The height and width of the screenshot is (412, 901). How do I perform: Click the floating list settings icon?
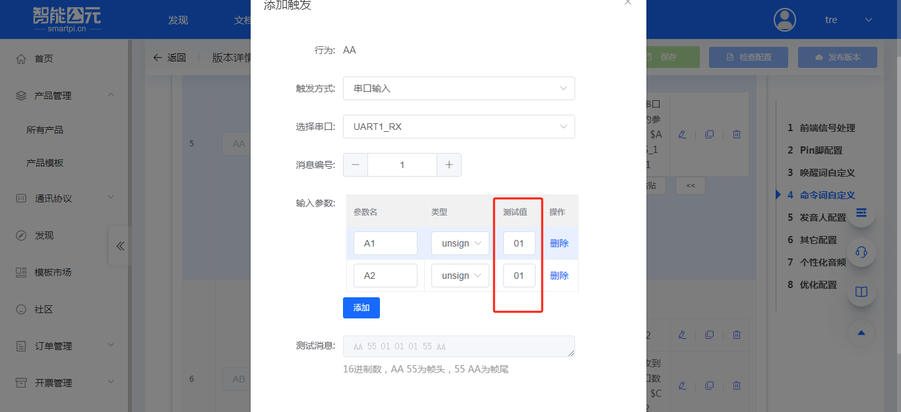point(861,214)
